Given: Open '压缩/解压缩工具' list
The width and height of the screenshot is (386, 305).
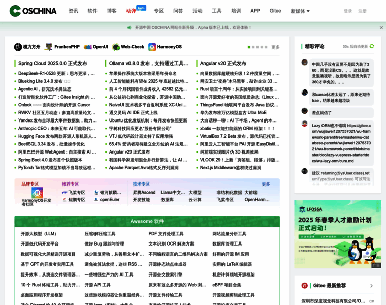Looking at the screenshot, I should click(100, 234).
